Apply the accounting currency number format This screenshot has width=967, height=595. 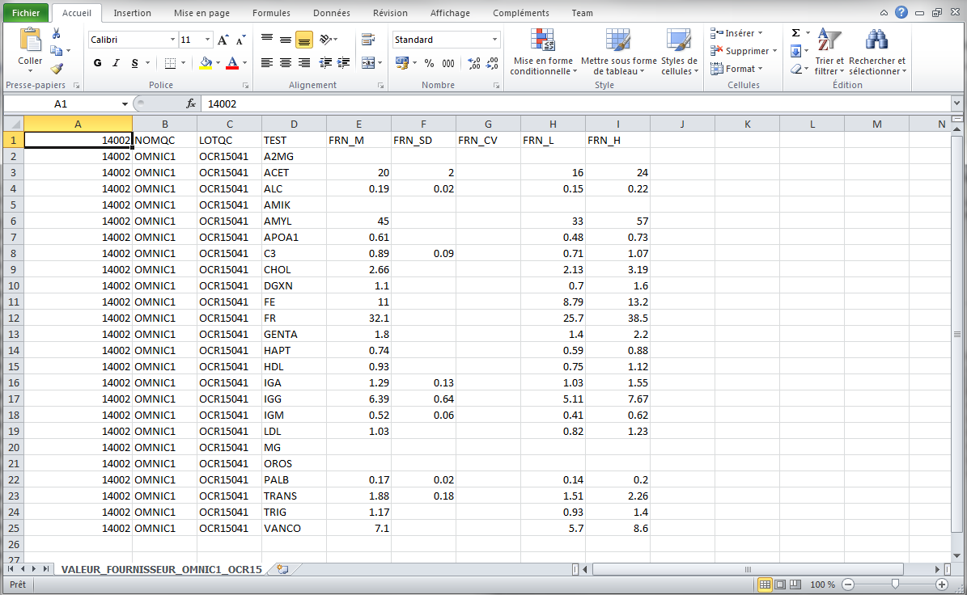pyautogui.click(x=402, y=62)
